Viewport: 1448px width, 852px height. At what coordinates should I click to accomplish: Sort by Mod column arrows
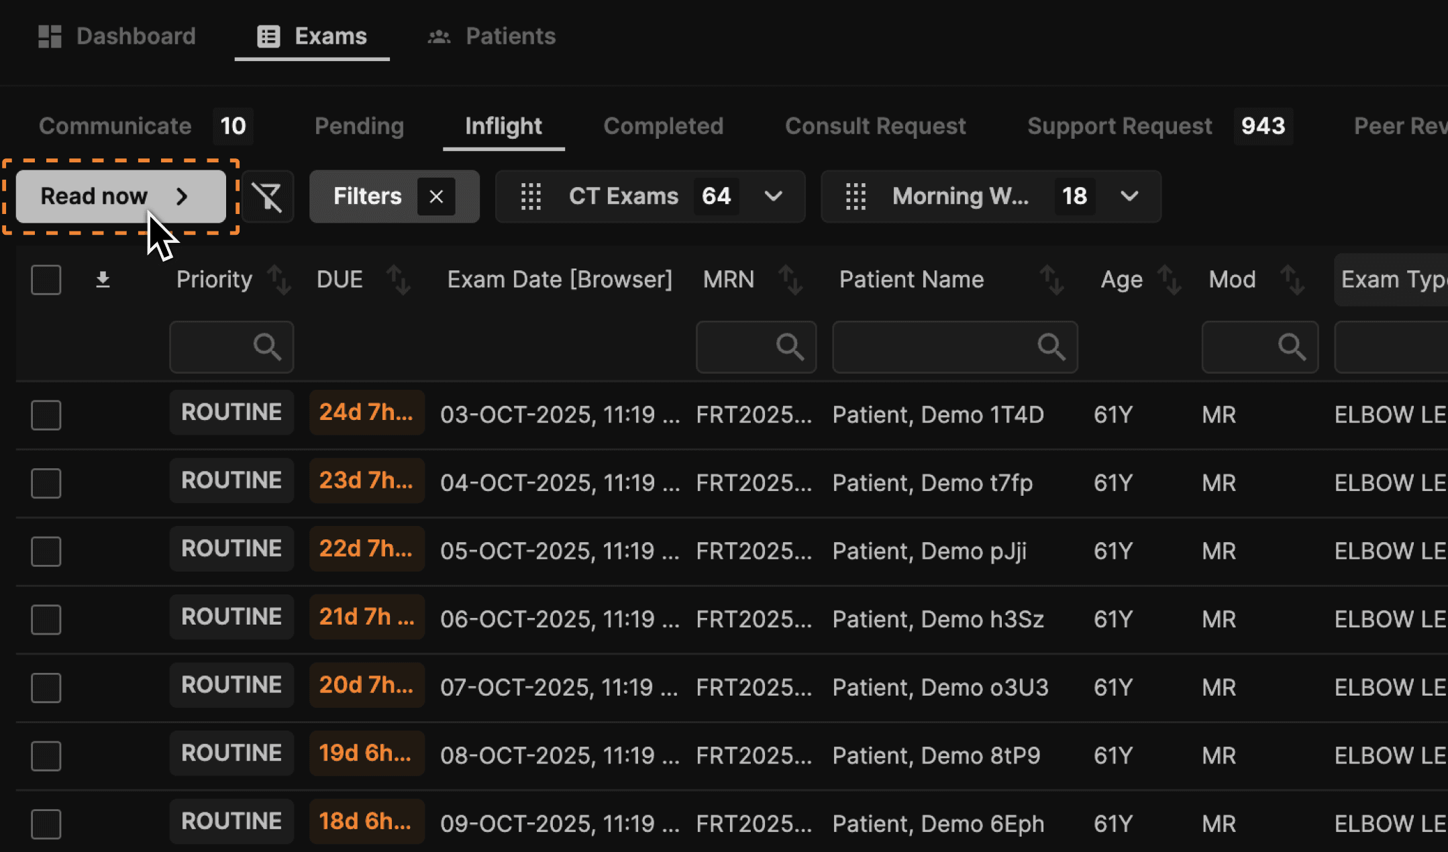[1292, 280]
